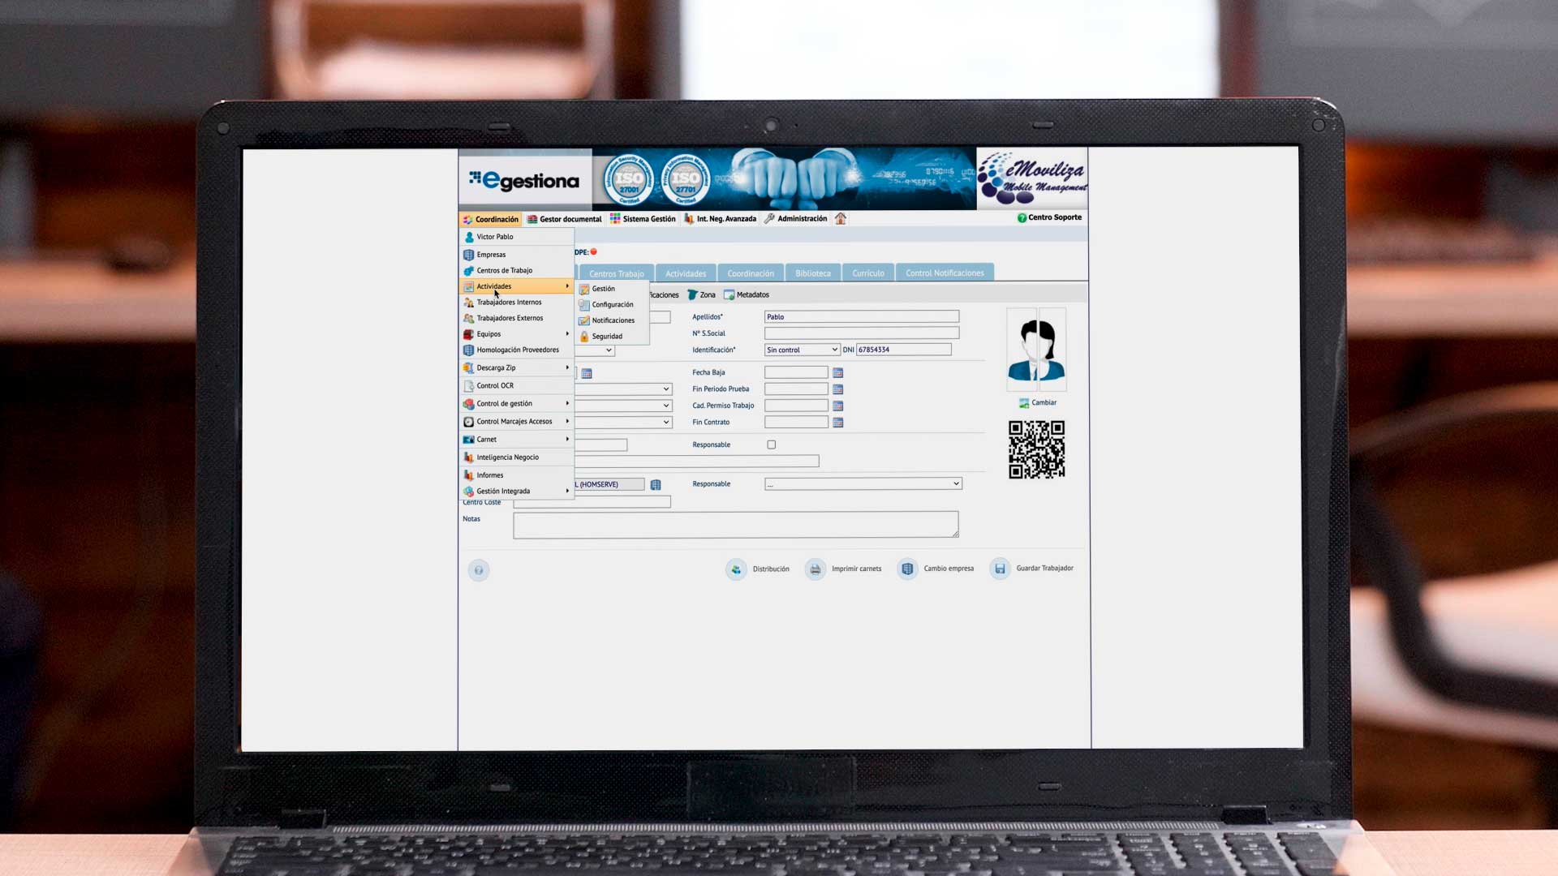Viewport: 1558px width, 876px height.
Task: Click the Distribución icon at the bottom
Action: coord(736,569)
